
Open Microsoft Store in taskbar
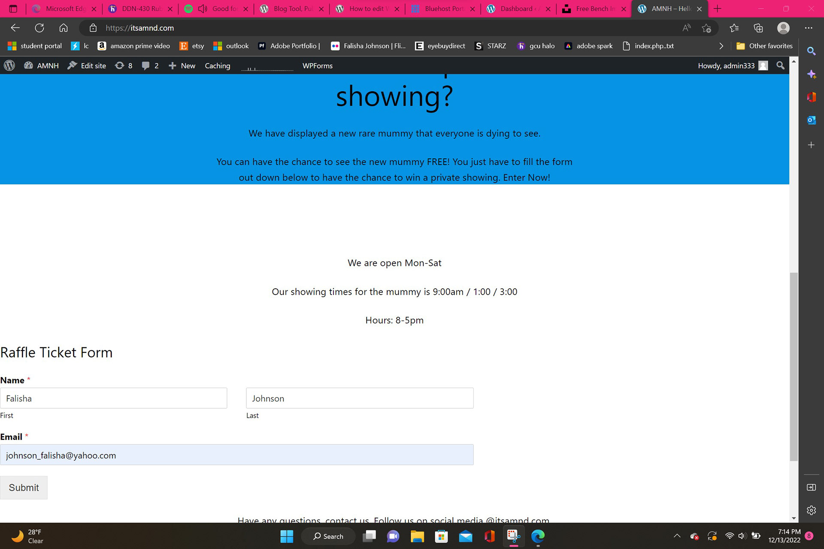pyautogui.click(x=441, y=536)
